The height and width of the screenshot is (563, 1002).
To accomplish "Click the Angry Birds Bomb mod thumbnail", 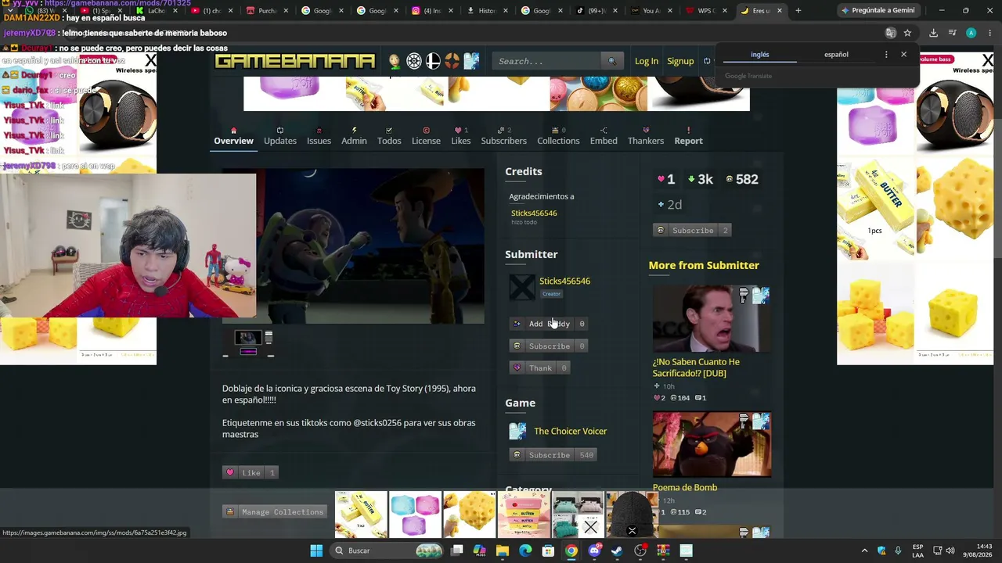I will (712, 444).
